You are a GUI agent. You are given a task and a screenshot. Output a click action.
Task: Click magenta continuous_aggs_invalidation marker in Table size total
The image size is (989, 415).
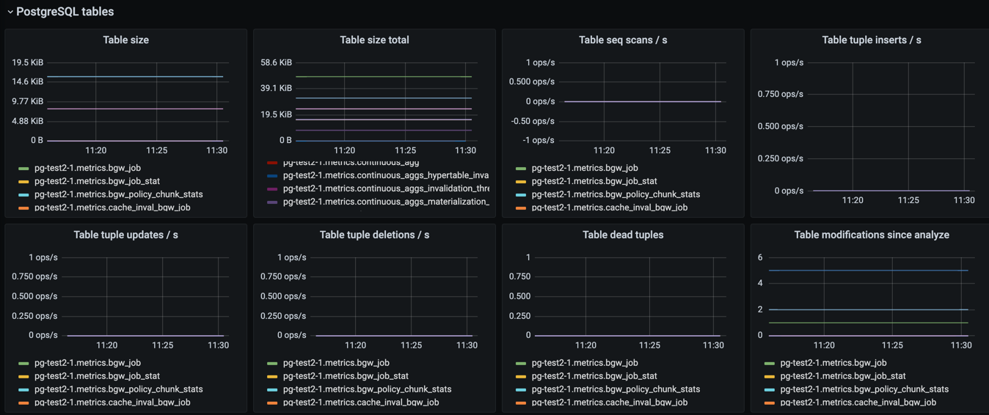click(272, 189)
